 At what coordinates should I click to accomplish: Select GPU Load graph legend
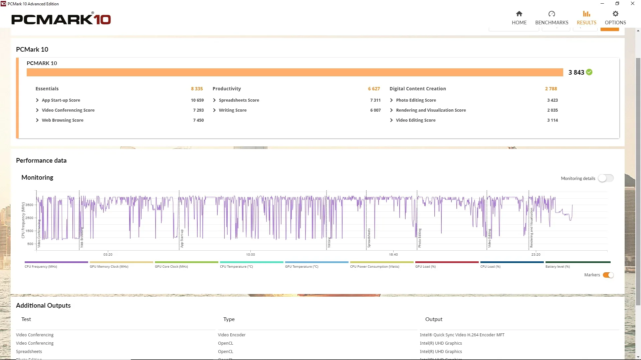click(447, 265)
